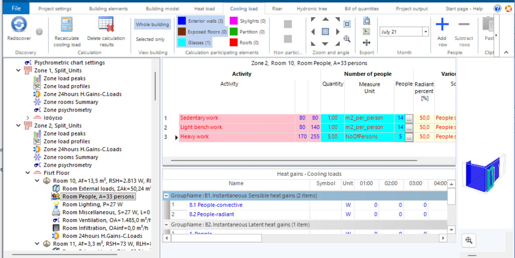
Task: Toggle Exterior walls (3) elements
Action: point(201,21)
